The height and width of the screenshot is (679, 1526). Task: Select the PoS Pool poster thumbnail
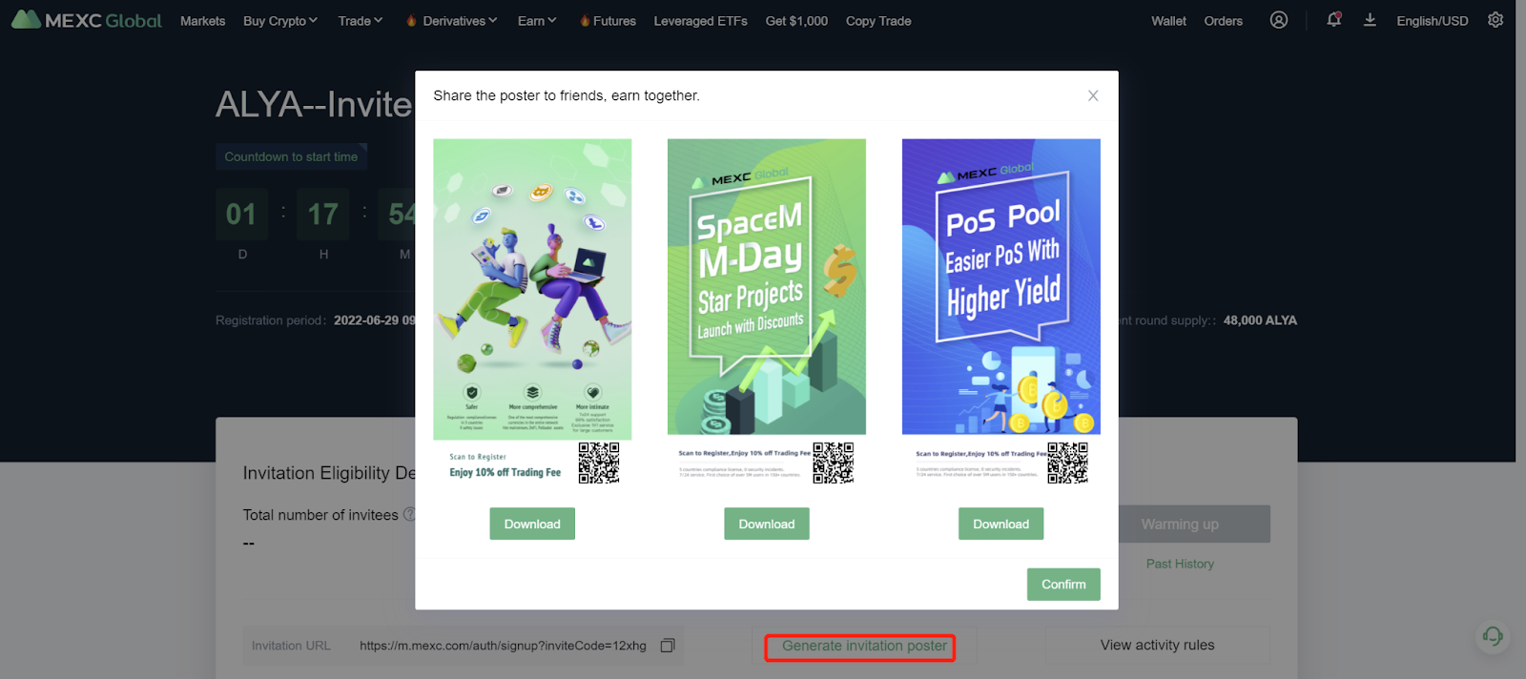pos(1001,312)
